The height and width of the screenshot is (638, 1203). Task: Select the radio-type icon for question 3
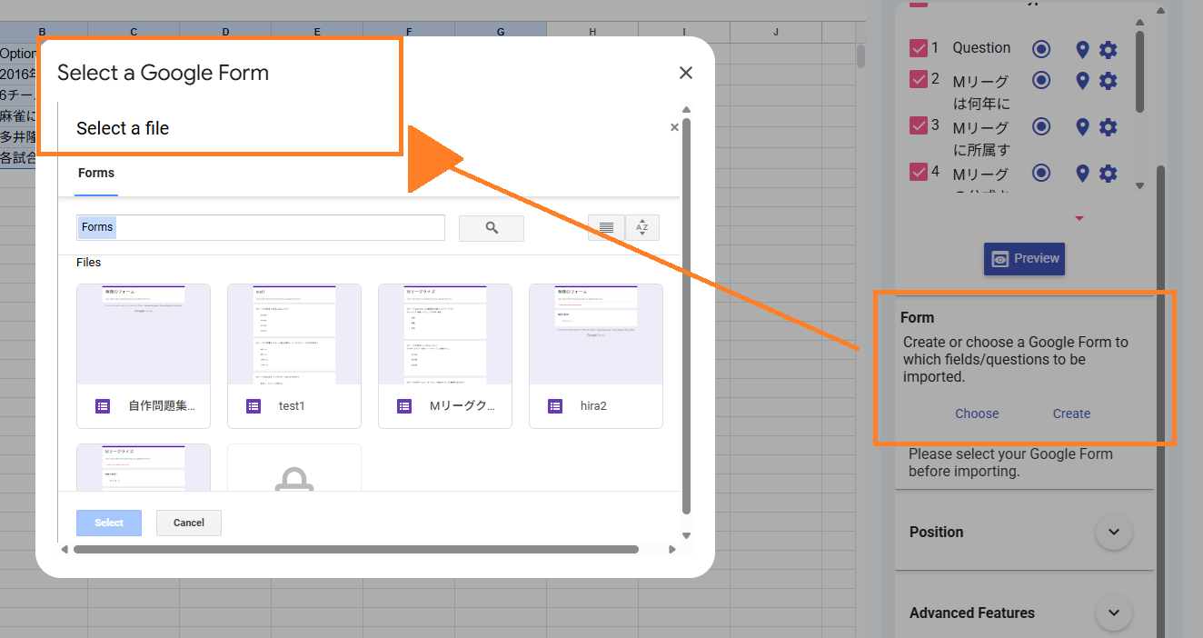point(1041,126)
